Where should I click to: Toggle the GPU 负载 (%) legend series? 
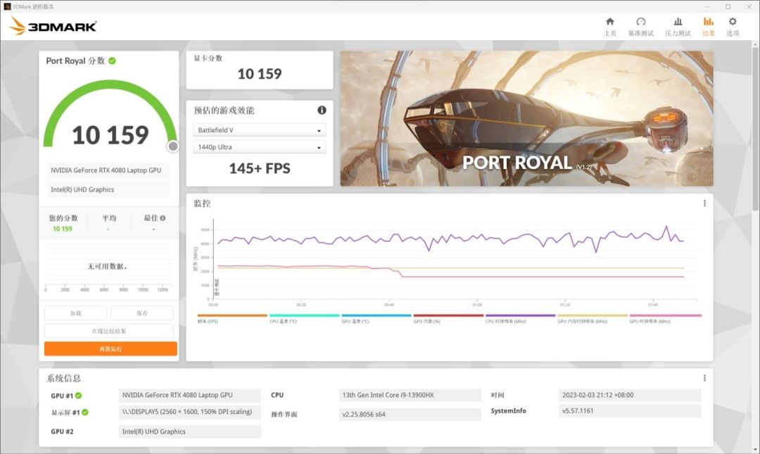448,319
